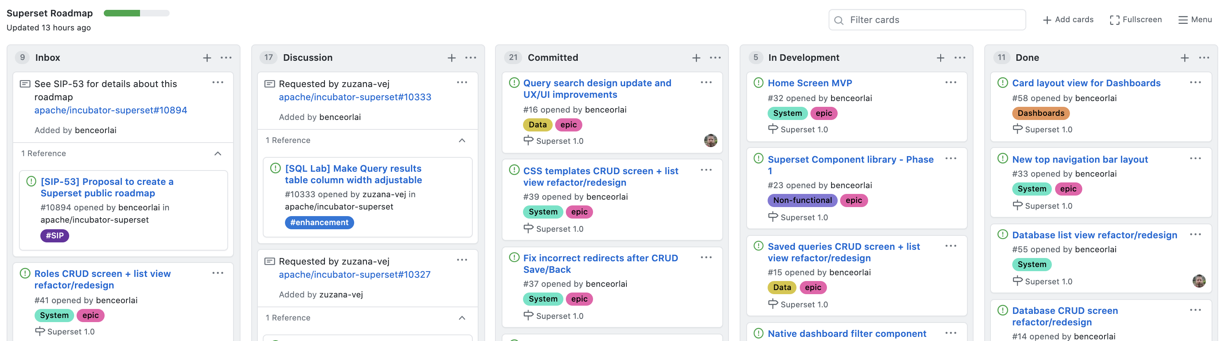Viewport: 1219px width, 341px height.
Task: Open Card layout view card options menu
Action: (1195, 83)
